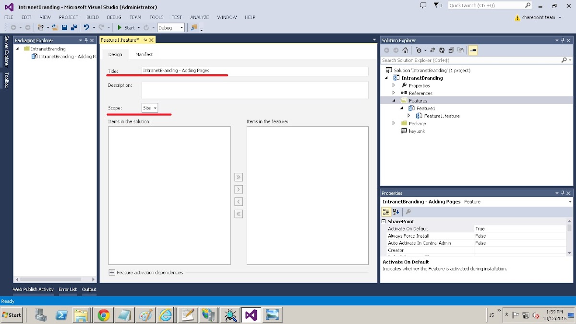Switch to the Manifest tab
This screenshot has width=576, height=324.
[x=144, y=55]
